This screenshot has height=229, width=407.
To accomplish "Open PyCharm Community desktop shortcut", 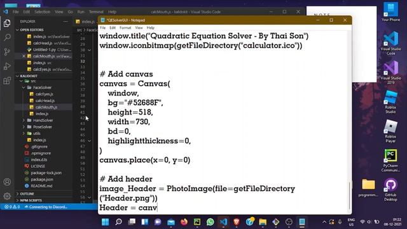I will 390,160.
